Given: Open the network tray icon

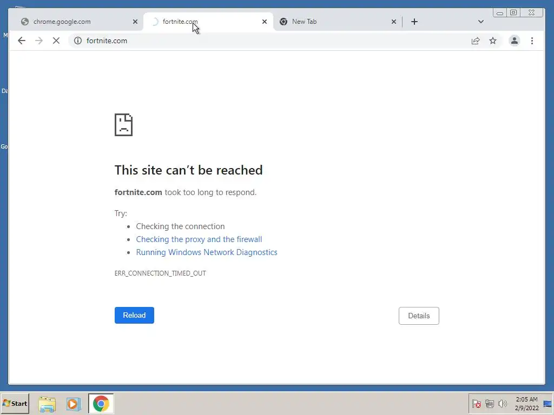Looking at the screenshot, I should click(489, 403).
